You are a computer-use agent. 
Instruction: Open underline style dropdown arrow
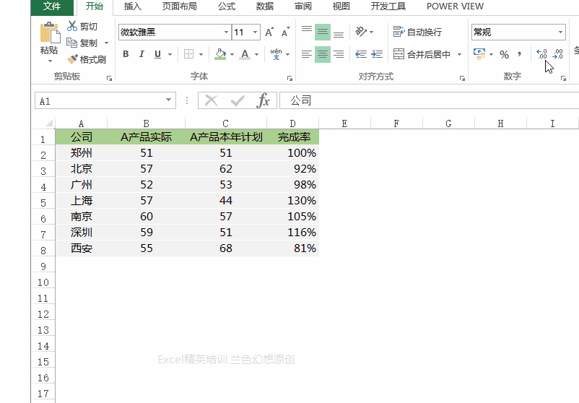(170, 55)
